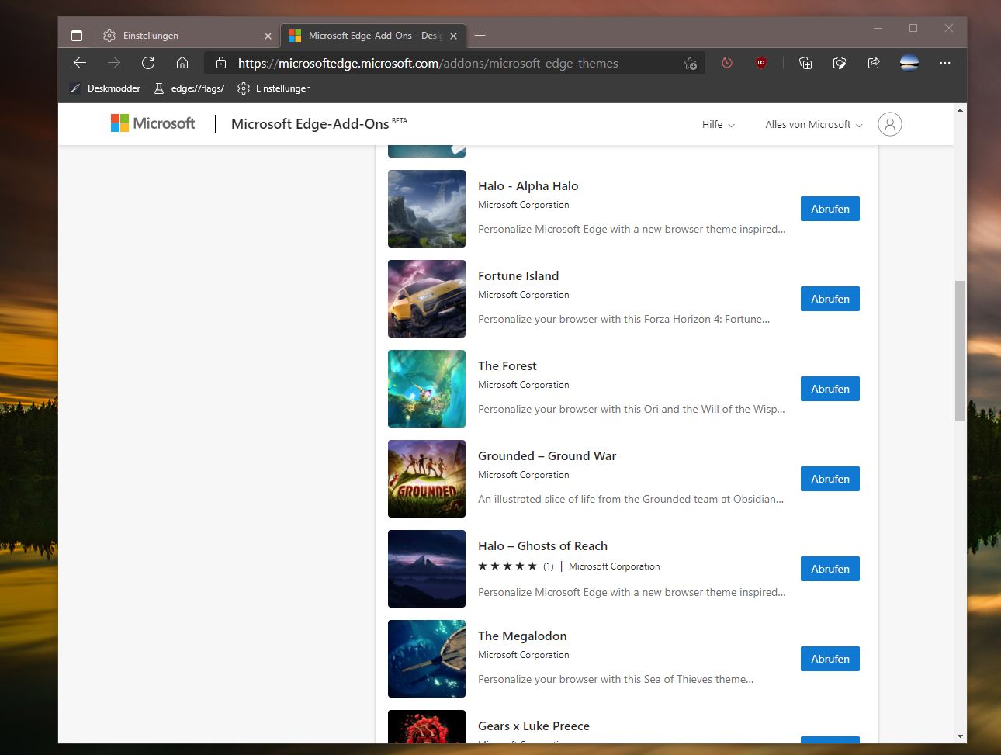Viewport: 1001px width, 755px height.
Task: Get the Halo – Ghosts of Reach theme
Action: click(830, 569)
